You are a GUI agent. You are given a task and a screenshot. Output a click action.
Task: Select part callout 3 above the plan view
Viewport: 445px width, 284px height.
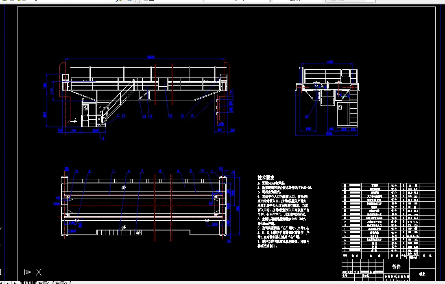pos(178,171)
